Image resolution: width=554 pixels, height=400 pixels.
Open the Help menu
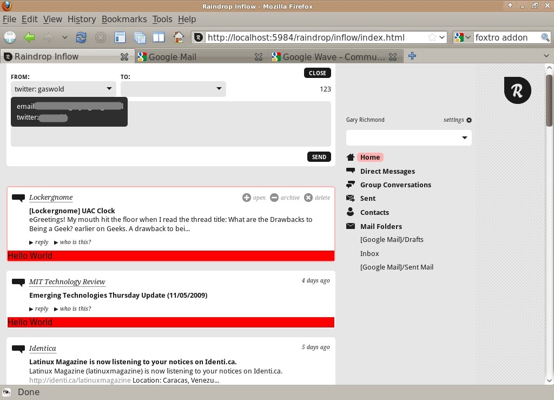[x=187, y=19]
